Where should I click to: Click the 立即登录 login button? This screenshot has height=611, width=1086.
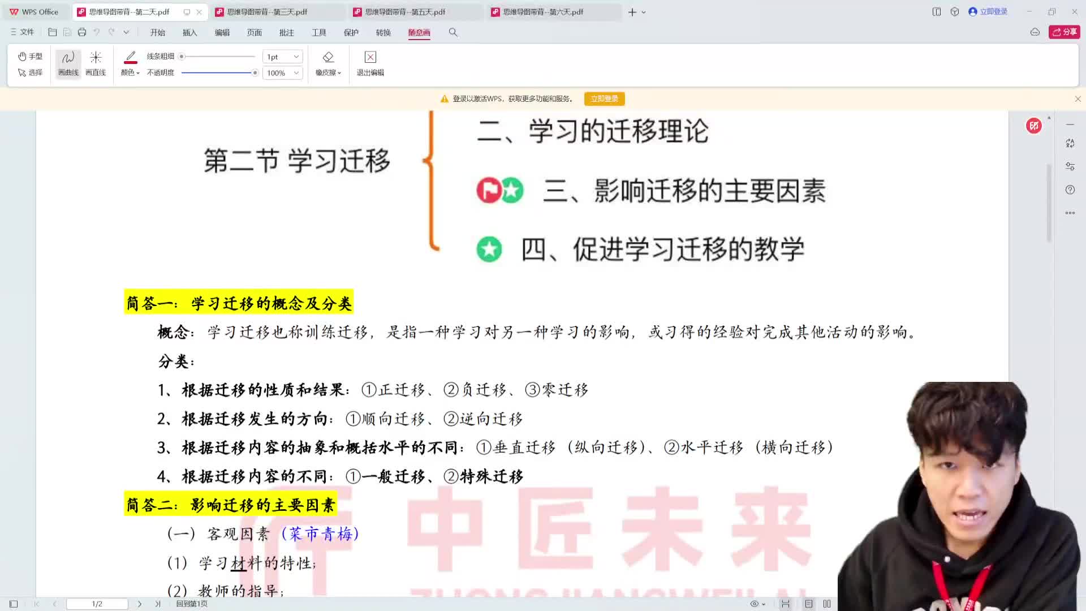click(x=604, y=98)
